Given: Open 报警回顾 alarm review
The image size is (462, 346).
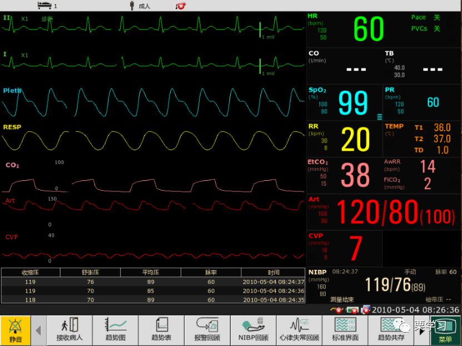Looking at the screenshot, I should coord(207,330).
